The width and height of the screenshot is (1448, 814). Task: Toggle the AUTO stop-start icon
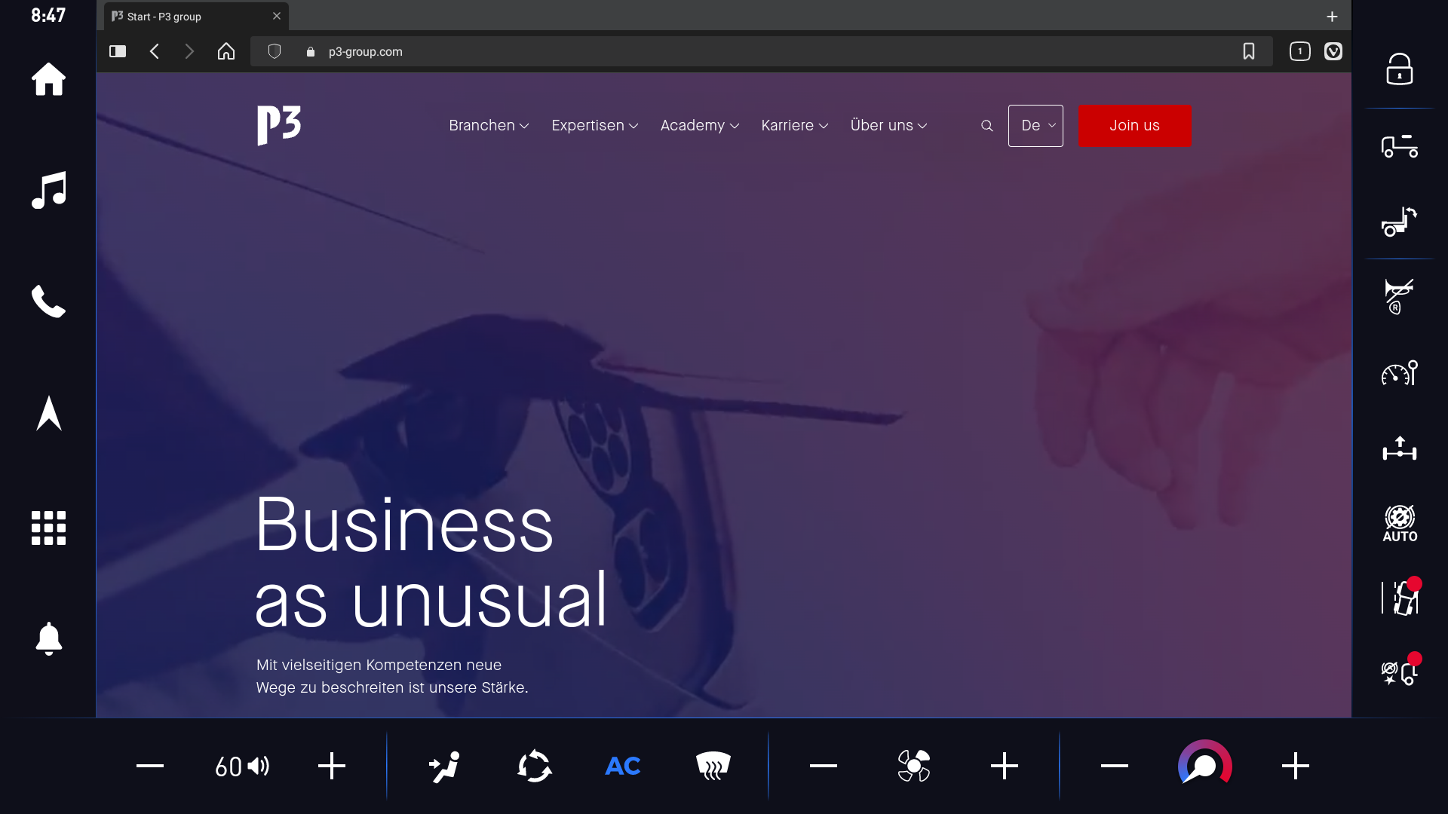click(1399, 524)
